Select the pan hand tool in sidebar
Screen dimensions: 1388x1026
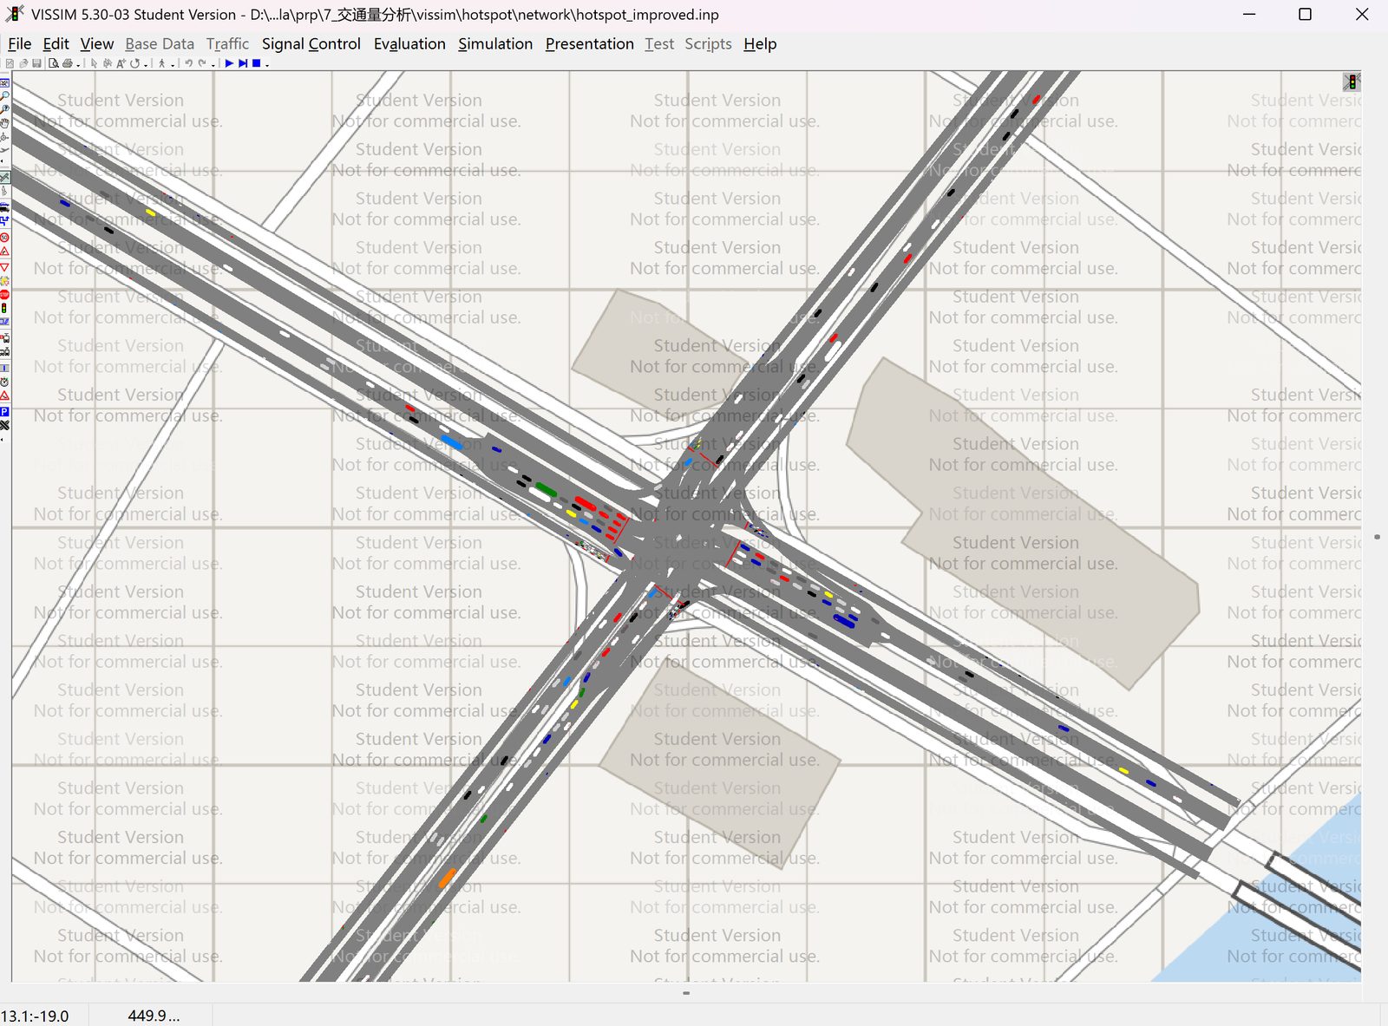[4, 123]
